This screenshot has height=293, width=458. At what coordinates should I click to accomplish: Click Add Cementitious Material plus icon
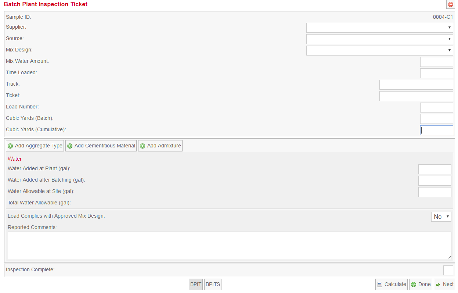[70, 146]
